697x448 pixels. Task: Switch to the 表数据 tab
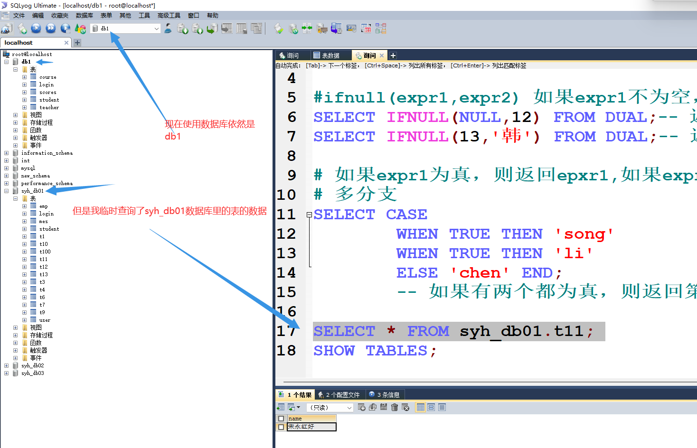pos(330,56)
